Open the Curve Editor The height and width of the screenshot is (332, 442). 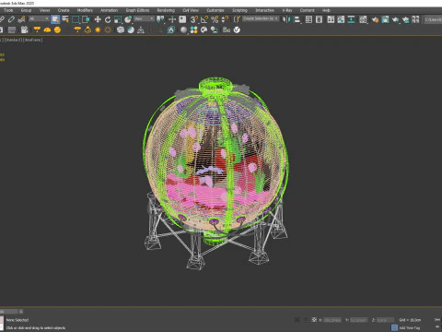[341, 19]
